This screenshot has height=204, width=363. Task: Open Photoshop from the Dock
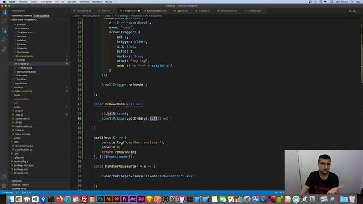pos(100,199)
